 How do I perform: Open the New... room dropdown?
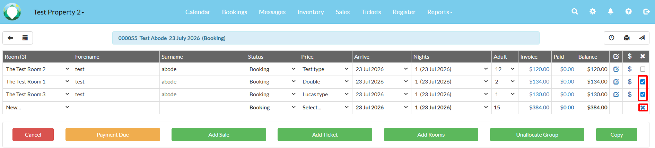[x=37, y=108]
